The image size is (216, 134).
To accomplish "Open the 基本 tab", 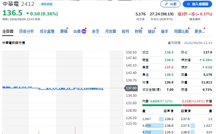I will click(165, 31).
